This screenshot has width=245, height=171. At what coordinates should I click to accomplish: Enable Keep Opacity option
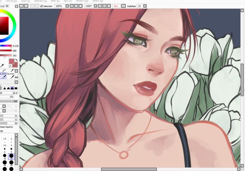pyautogui.click(x=6, y=127)
